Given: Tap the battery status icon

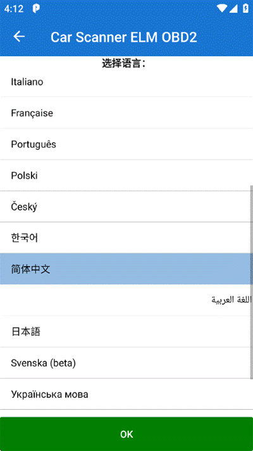Looking at the screenshot, I should (x=245, y=9).
